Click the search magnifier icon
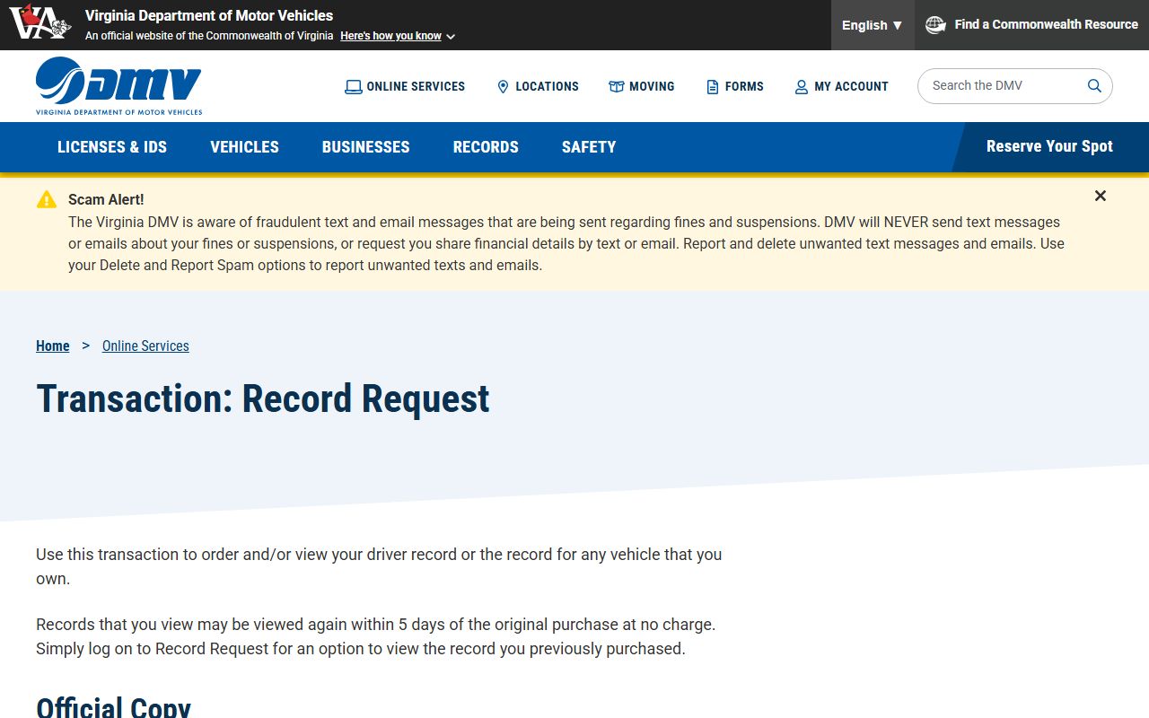This screenshot has width=1149, height=718. pos(1094,86)
